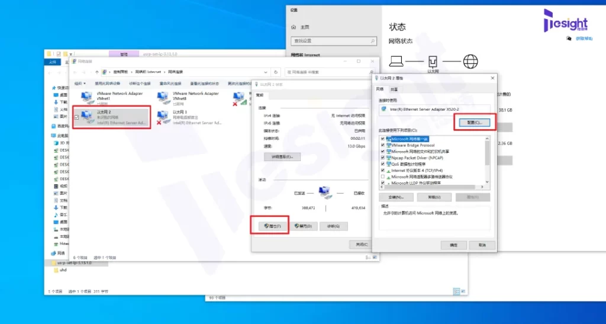Open the 文件 tab in File Explorer ribbon
Image resolution: width=606 pixels, height=324 pixels.
click(53, 62)
